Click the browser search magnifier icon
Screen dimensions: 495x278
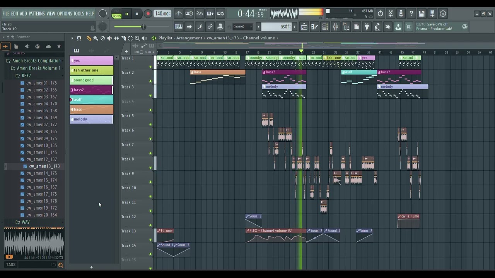coord(61,265)
